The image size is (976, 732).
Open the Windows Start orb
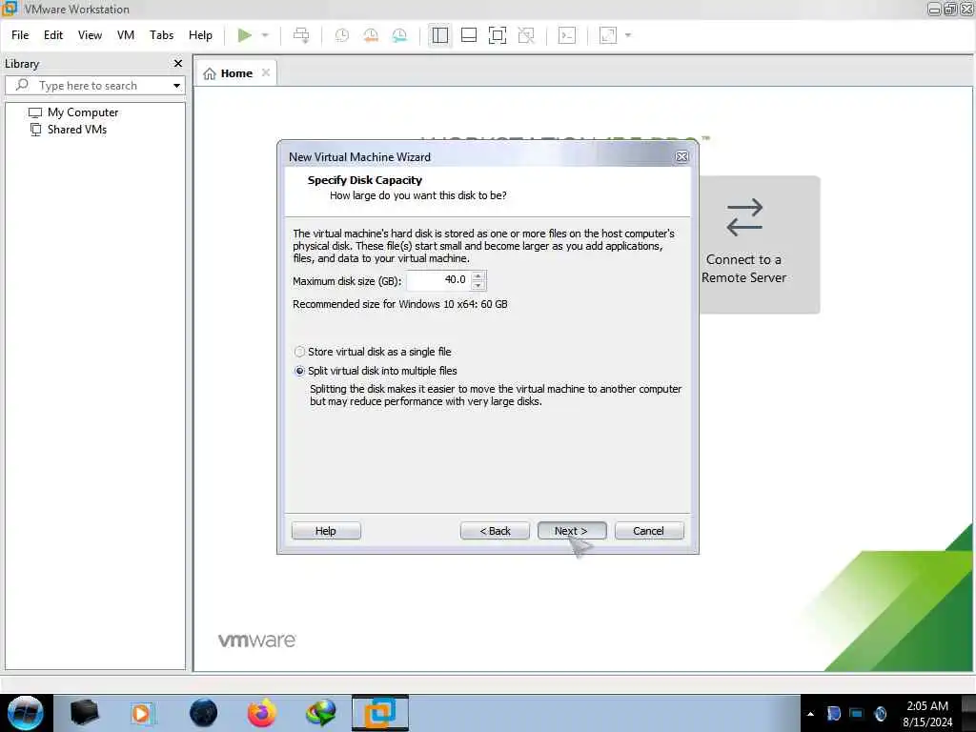coord(26,713)
